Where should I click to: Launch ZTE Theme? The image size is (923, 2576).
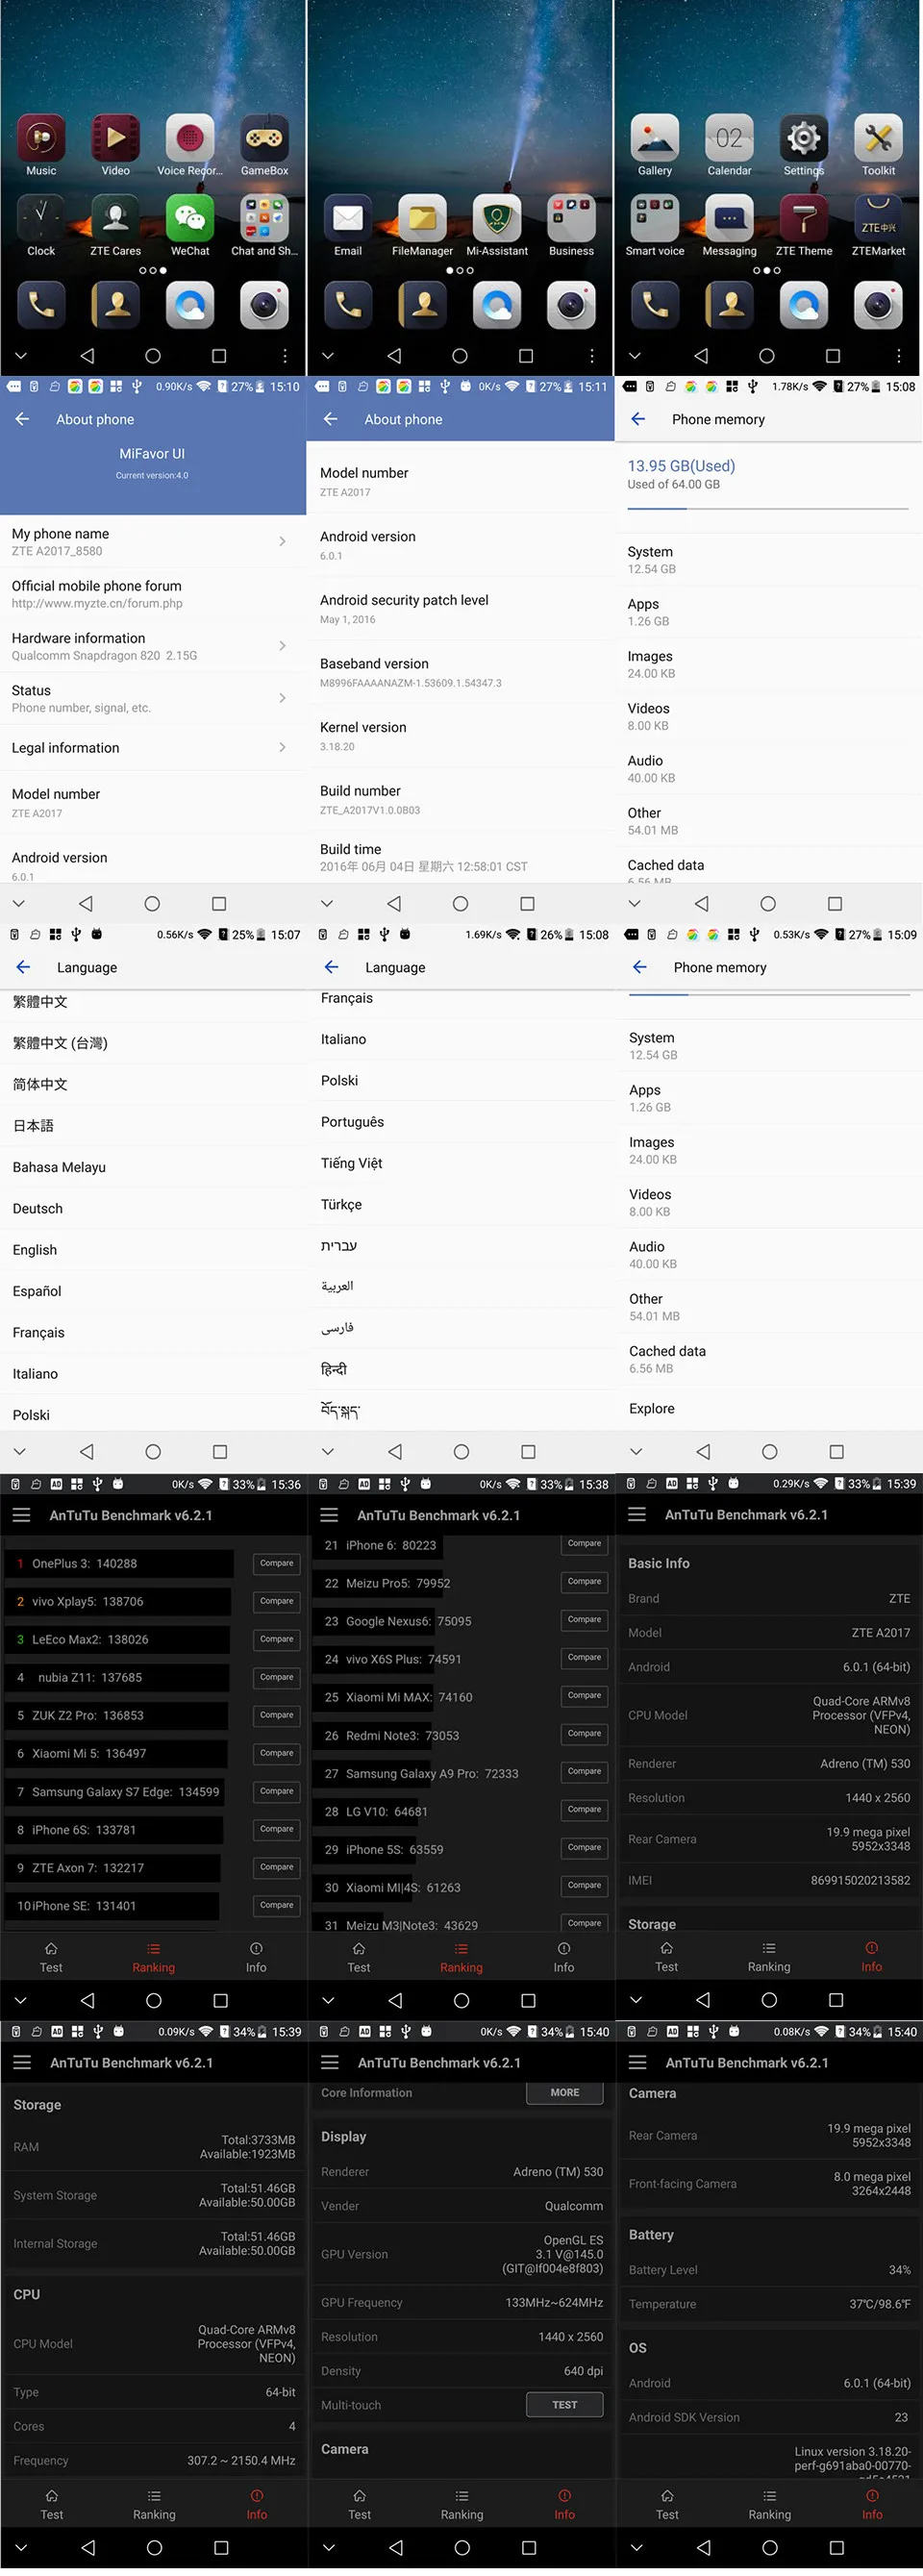click(804, 218)
